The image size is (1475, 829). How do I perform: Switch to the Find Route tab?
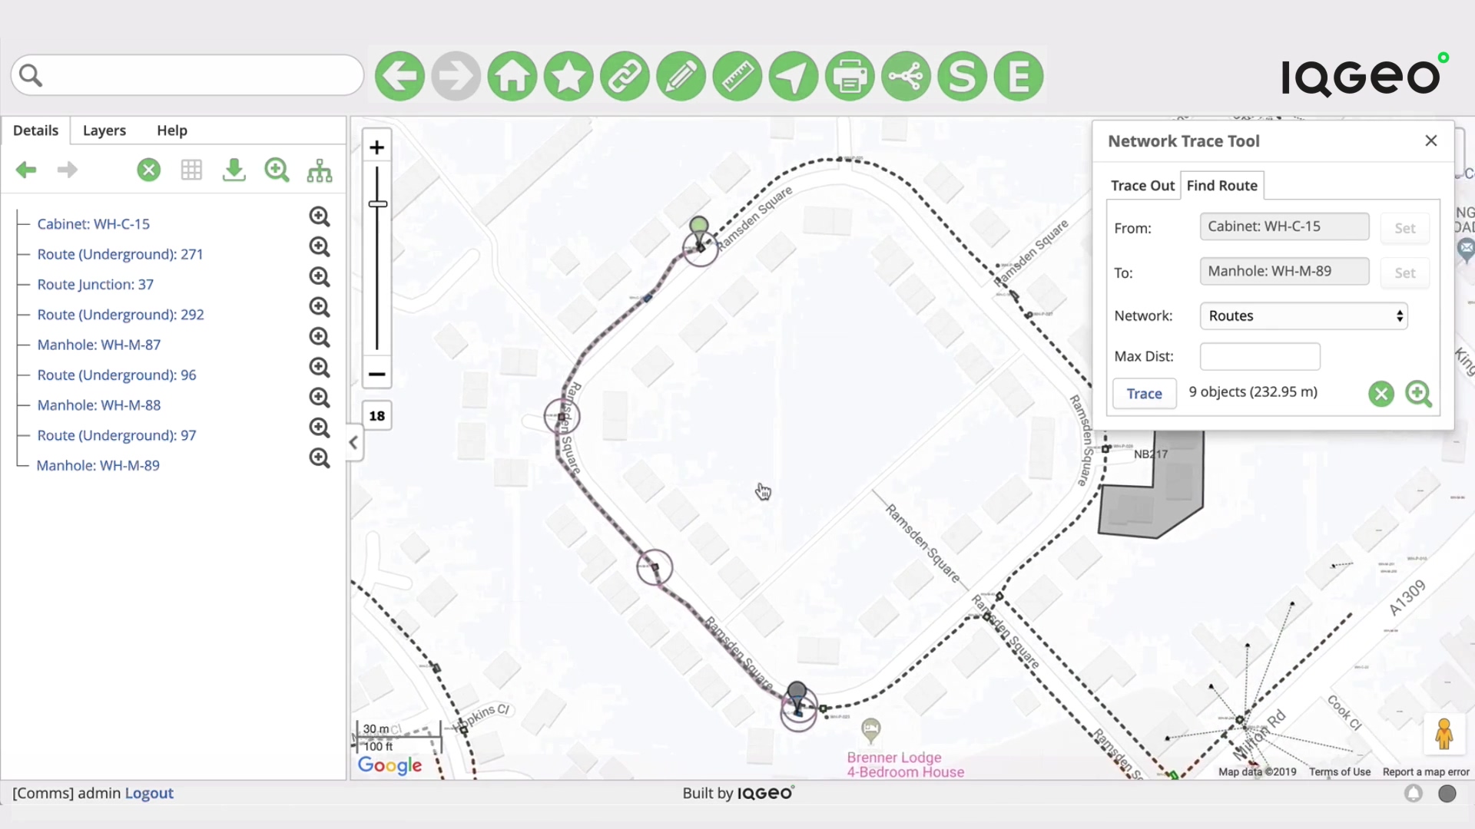click(x=1221, y=185)
